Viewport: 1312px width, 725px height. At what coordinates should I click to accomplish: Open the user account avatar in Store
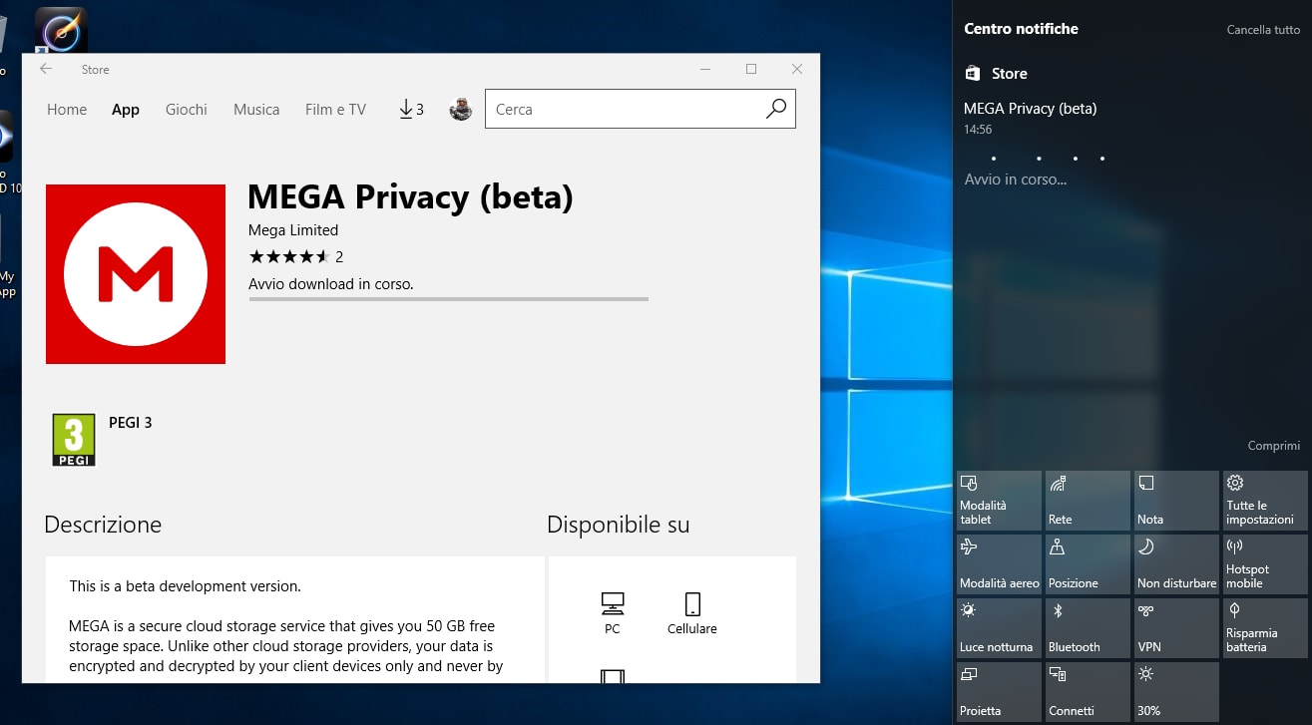pos(460,110)
